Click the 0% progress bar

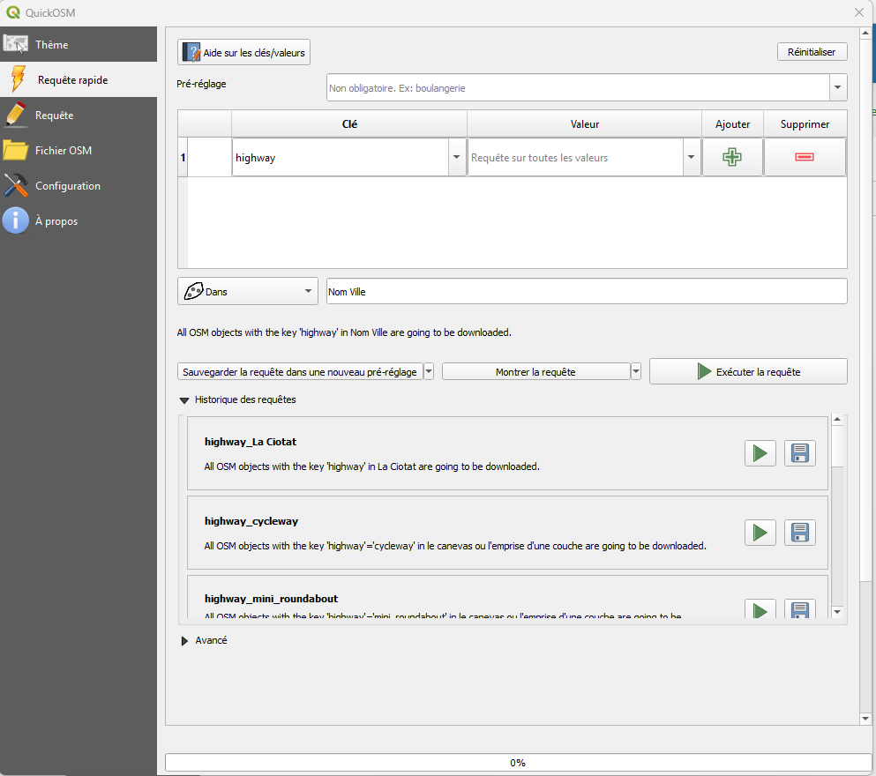[x=518, y=763]
